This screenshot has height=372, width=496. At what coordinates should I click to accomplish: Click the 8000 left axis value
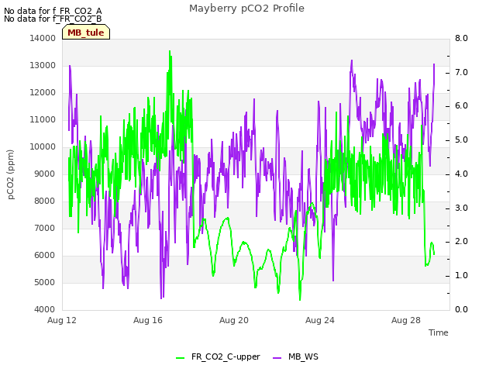[45, 201]
